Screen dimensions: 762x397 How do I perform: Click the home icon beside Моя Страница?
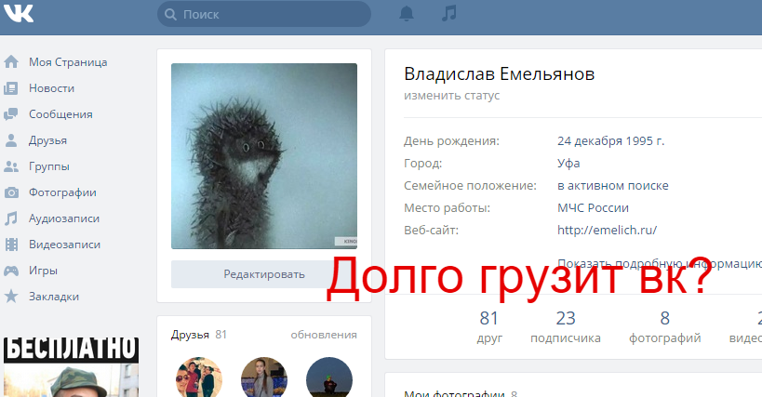click(10, 62)
